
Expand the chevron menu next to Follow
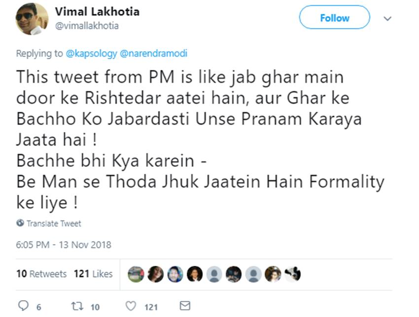(x=387, y=18)
